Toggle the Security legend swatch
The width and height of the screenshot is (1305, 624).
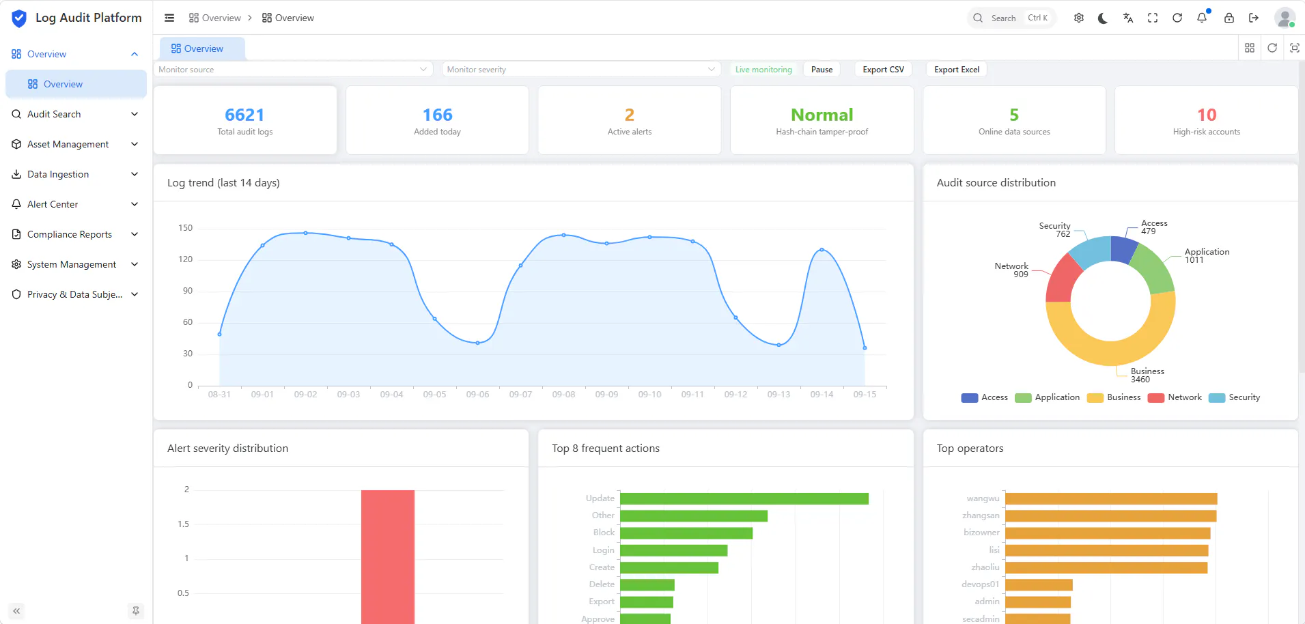click(1217, 398)
